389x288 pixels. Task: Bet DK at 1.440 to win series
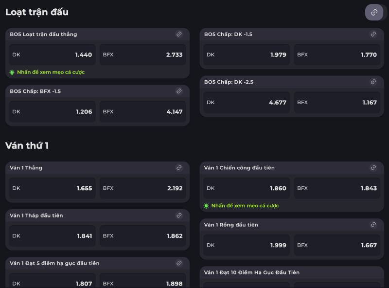coord(52,54)
